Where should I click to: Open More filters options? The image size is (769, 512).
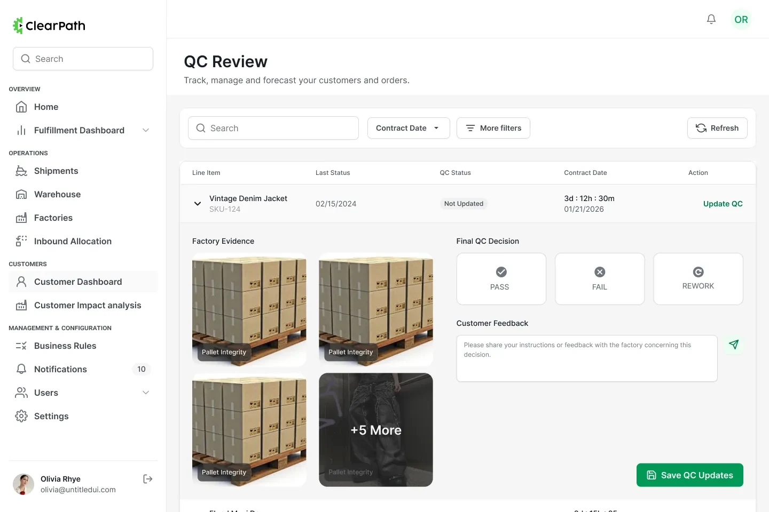coord(493,128)
